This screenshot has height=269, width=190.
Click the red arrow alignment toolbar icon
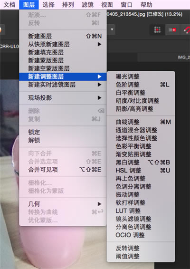[172, 29]
